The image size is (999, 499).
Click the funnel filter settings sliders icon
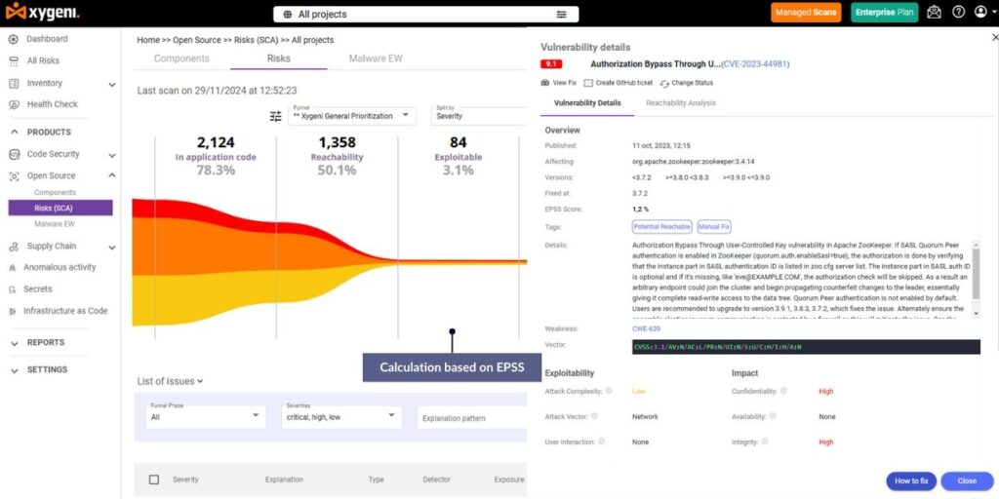275,117
